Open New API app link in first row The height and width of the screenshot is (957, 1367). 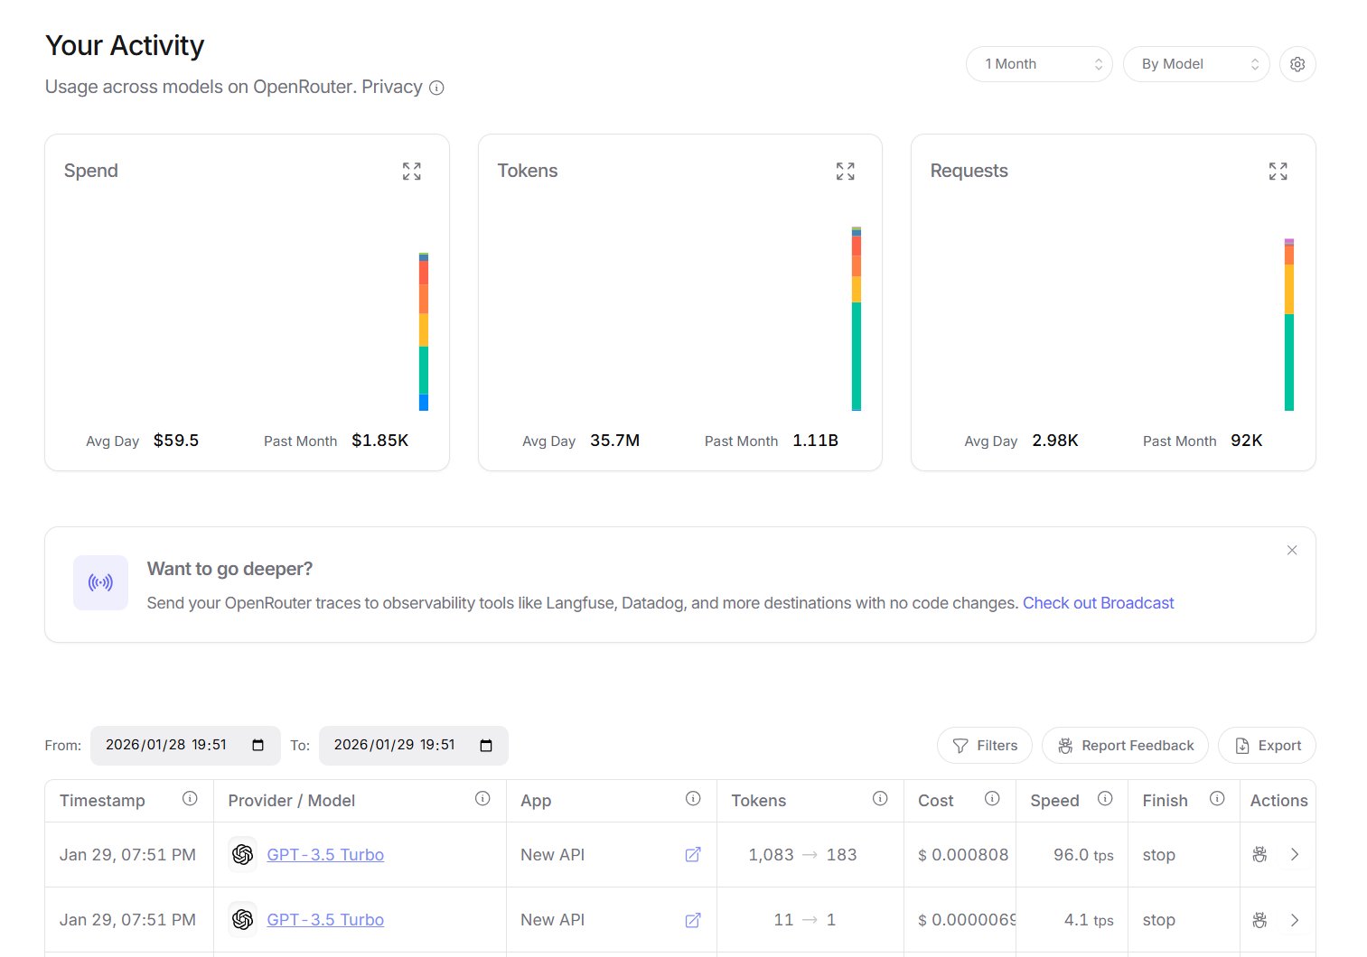pyautogui.click(x=693, y=855)
